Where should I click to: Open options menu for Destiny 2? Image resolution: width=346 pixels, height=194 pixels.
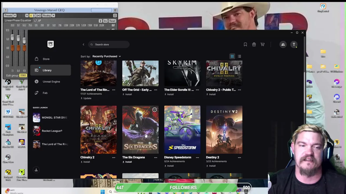click(239, 157)
